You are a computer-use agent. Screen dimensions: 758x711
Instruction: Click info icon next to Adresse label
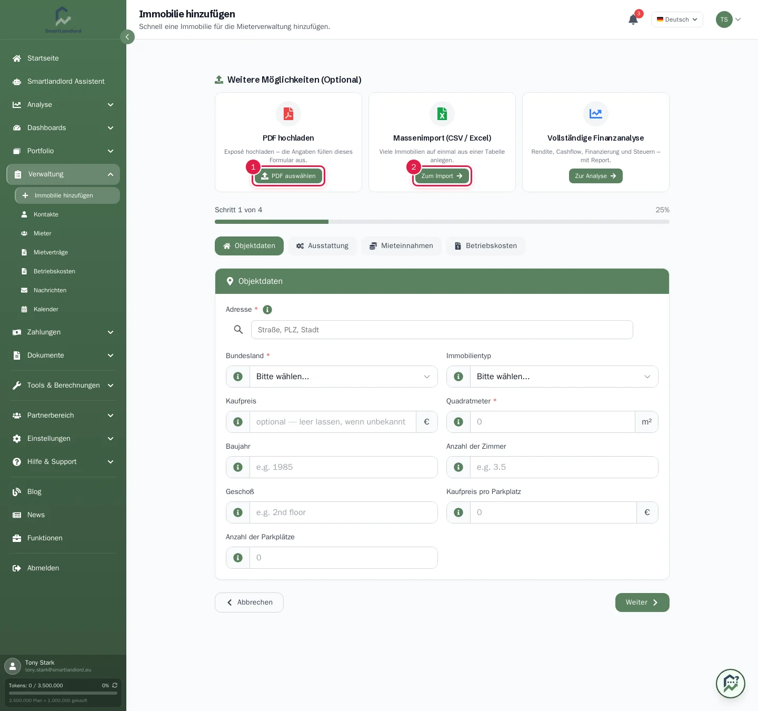267,310
